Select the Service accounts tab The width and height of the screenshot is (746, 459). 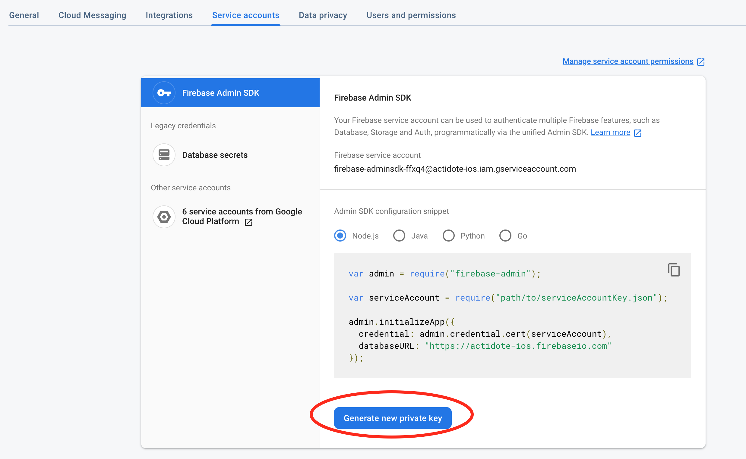pyautogui.click(x=245, y=15)
